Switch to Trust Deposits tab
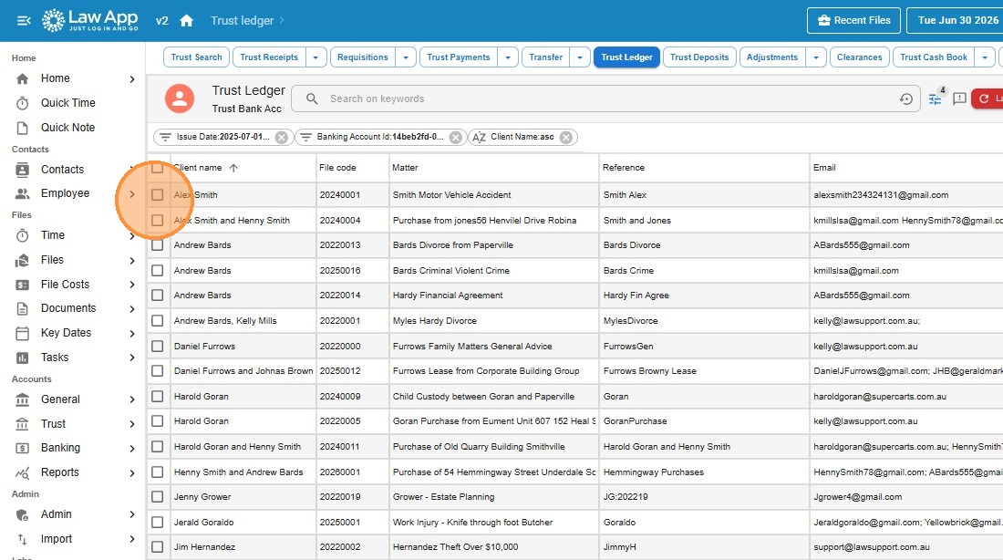 click(699, 57)
